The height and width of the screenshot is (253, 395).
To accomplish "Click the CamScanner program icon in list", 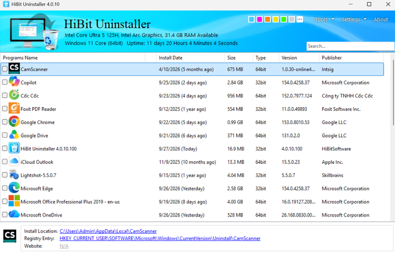I will [x=14, y=69].
